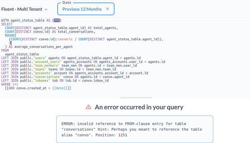Click the FROM keyword line
This screenshot has height=143, width=250.
5,50
